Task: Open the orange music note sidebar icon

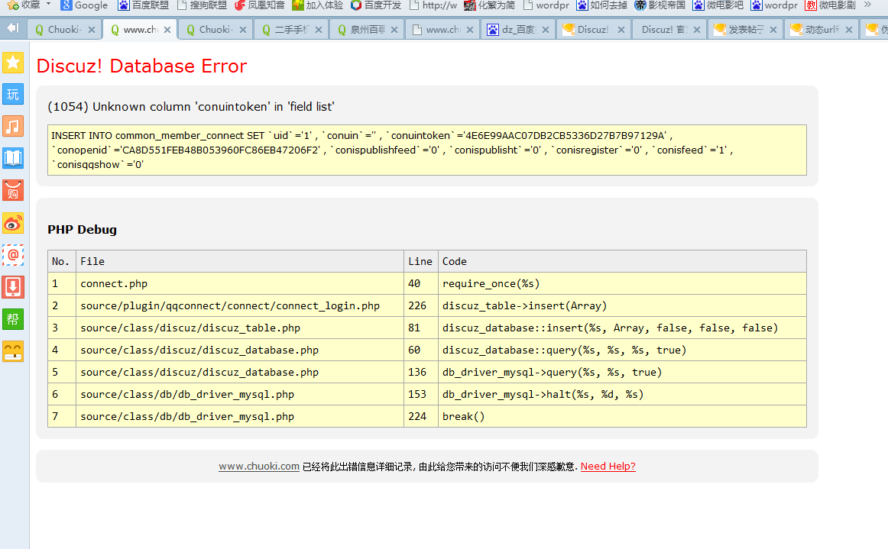Action: (13, 126)
